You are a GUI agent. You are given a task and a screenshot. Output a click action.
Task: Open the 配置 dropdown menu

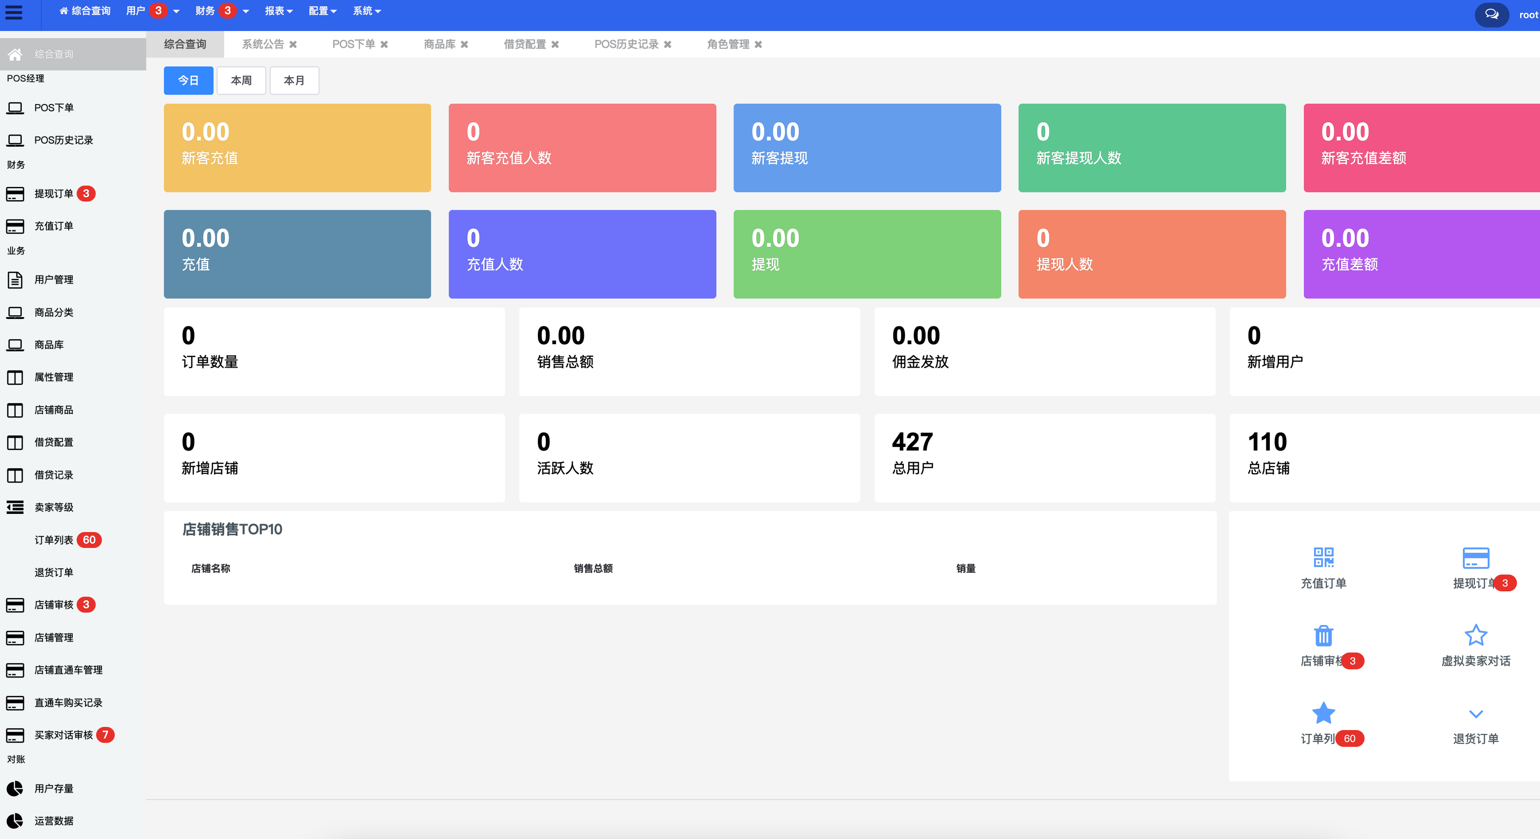tap(323, 11)
